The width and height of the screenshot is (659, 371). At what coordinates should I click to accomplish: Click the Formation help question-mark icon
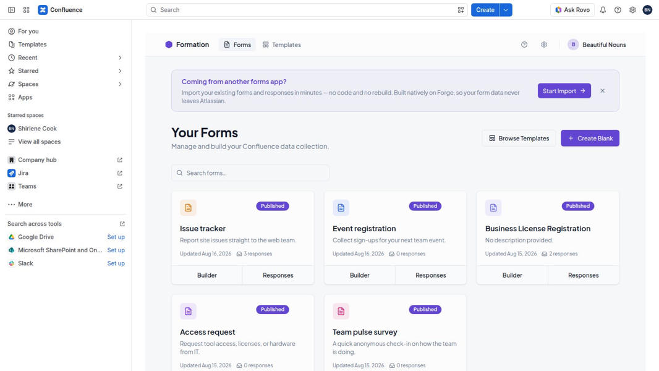(x=524, y=45)
